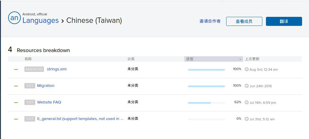Click the TXT badge next to Migration
The height and width of the screenshot is (139, 309).
[x=30, y=86]
